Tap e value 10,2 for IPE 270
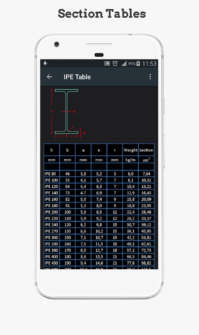The width and height of the screenshot is (199, 335). pyautogui.click(x=99, y=231)
